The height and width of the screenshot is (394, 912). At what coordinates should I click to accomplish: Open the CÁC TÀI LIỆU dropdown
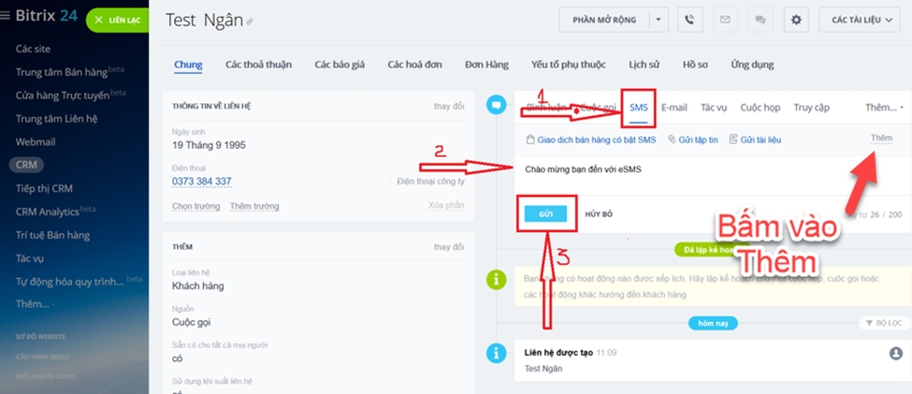click(858, 20)
